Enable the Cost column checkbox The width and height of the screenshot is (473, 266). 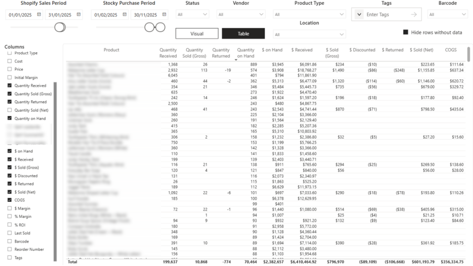9,61
